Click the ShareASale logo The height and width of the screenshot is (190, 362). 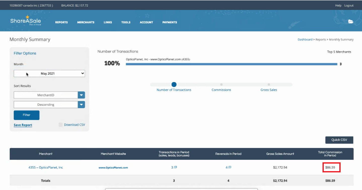(x=25, y=21)
